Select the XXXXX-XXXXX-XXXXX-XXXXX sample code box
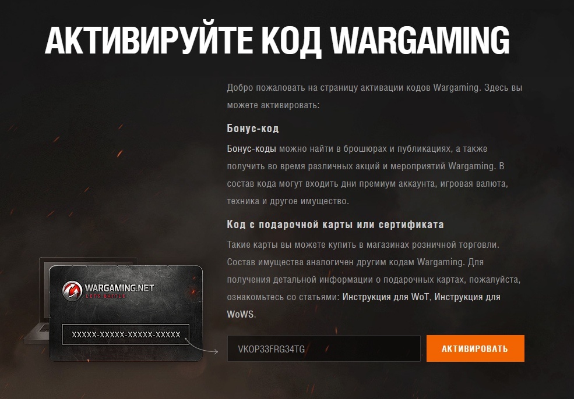Image resolution: width=574 pixels, height=399 pixels. tap(126, 334)
